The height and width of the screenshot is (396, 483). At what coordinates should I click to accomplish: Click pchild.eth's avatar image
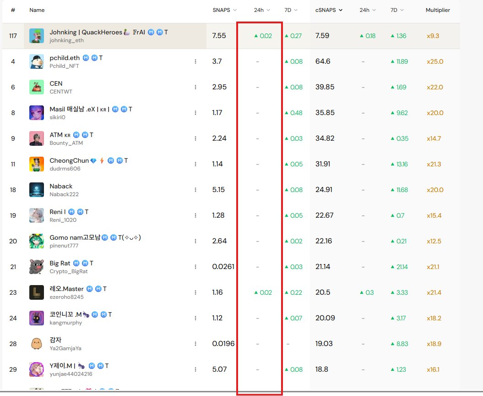(x=37, y=61)
